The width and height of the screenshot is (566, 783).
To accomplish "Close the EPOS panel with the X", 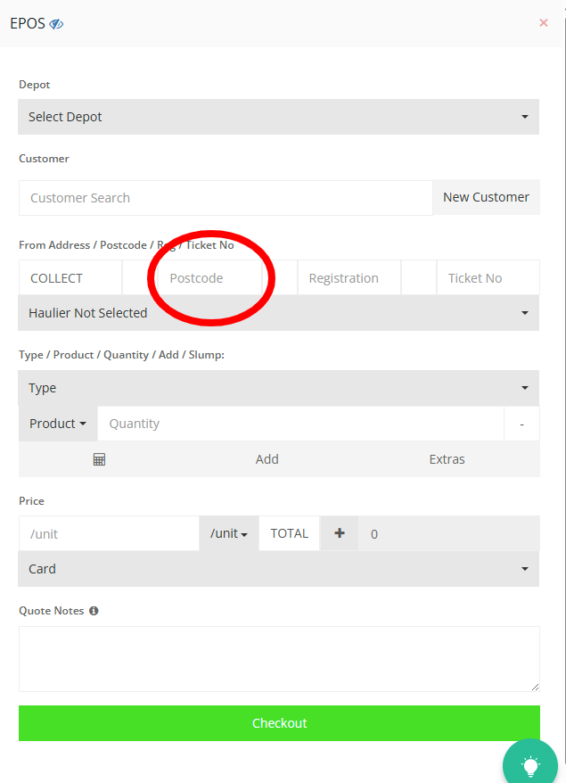I will (544, 23).
